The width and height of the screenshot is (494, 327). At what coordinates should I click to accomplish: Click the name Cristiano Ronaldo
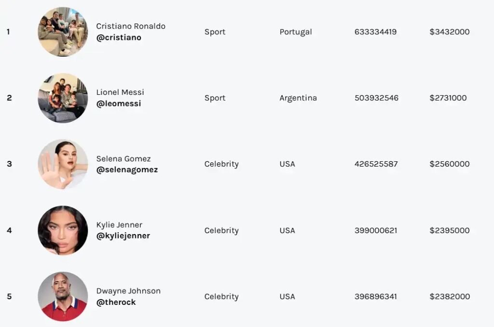point(131,26)
